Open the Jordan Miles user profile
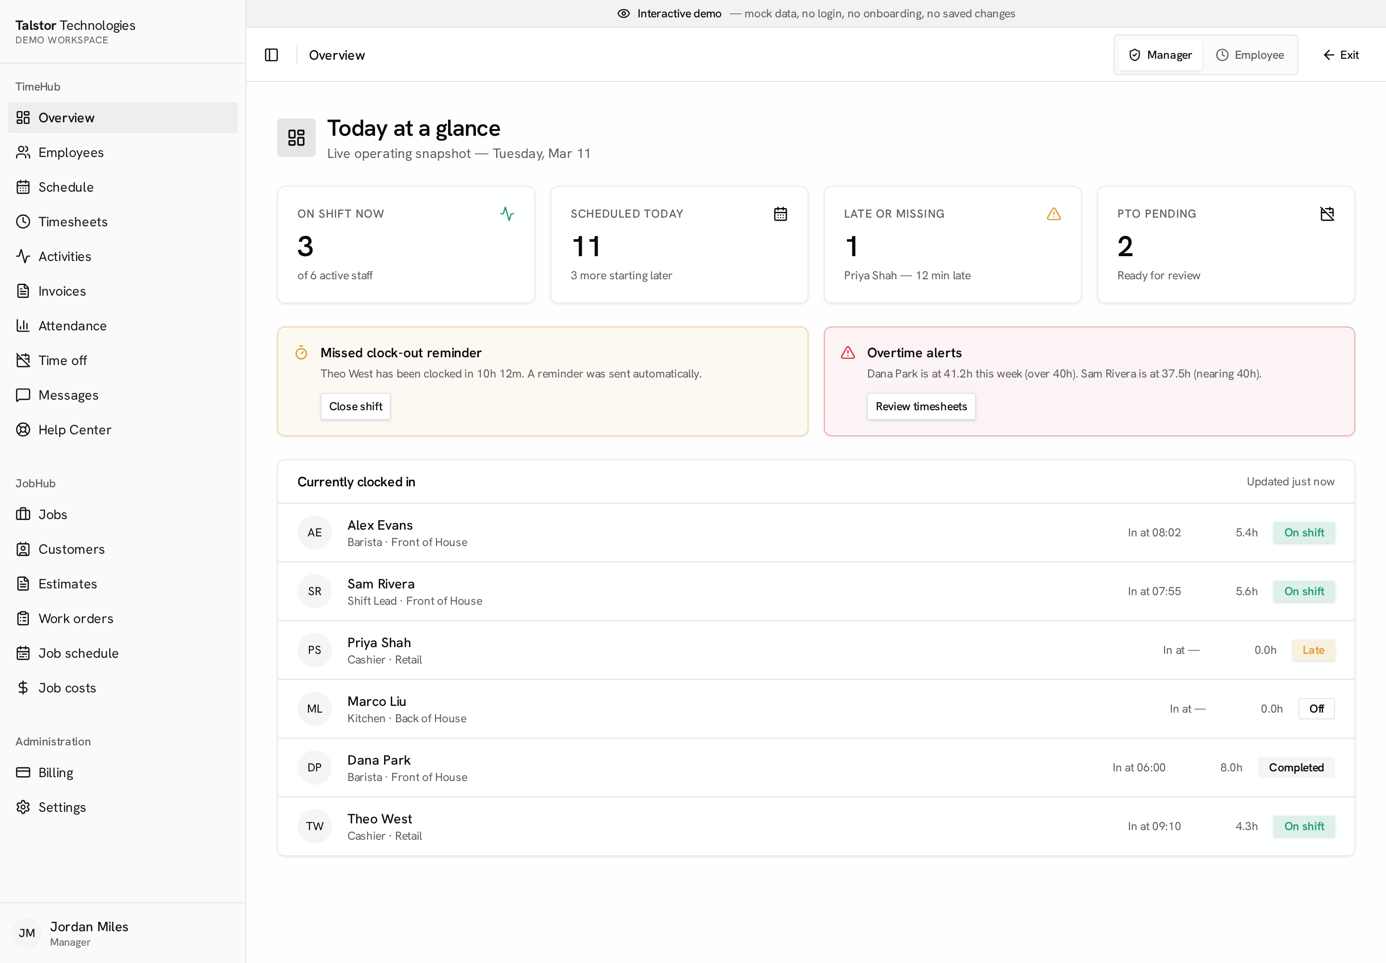Image resolution: width=1386 pixels, height=963 pixels. coord(122,933)
